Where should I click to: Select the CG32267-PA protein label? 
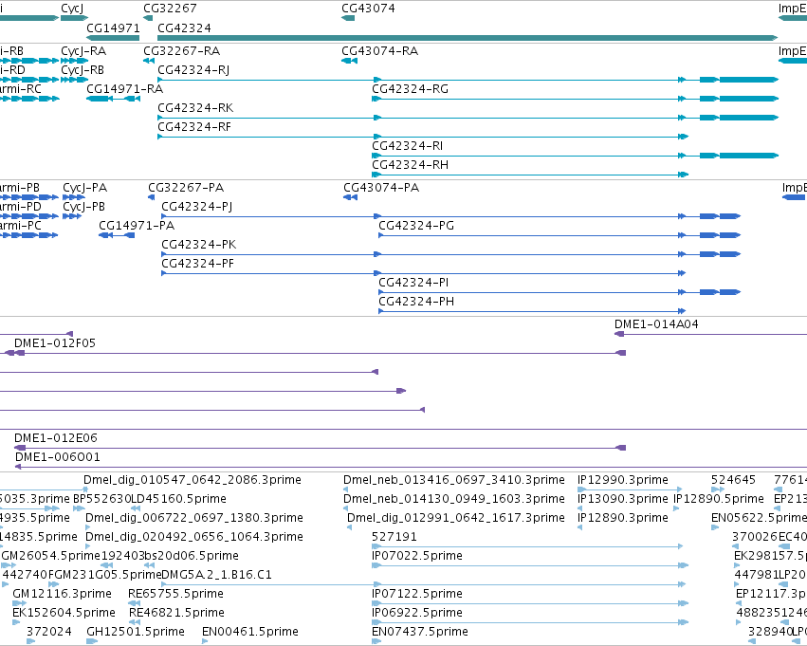click(x=186, y=188)
